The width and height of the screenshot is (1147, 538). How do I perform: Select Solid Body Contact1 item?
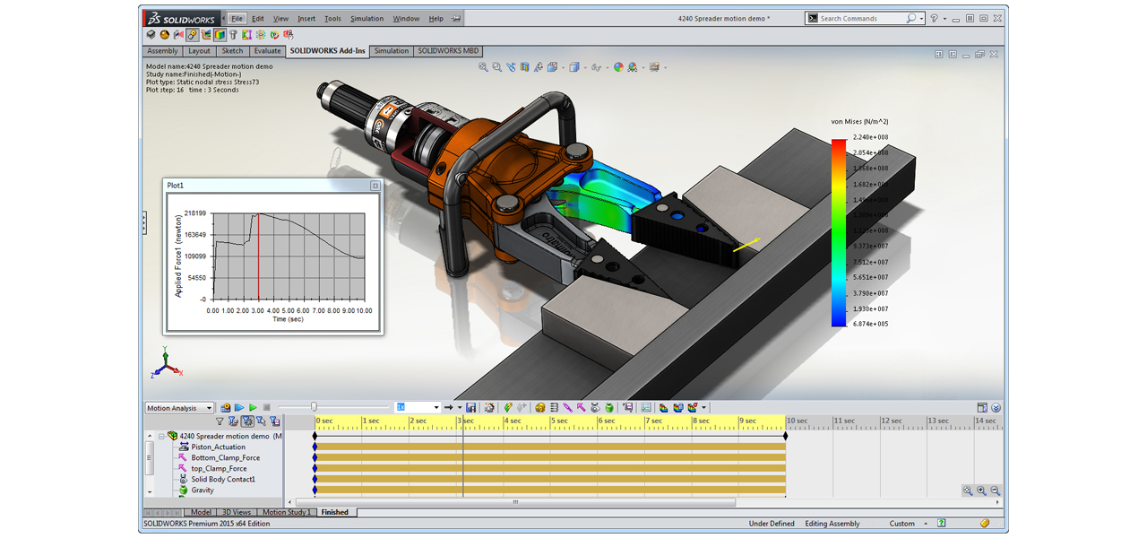(223, 479)
